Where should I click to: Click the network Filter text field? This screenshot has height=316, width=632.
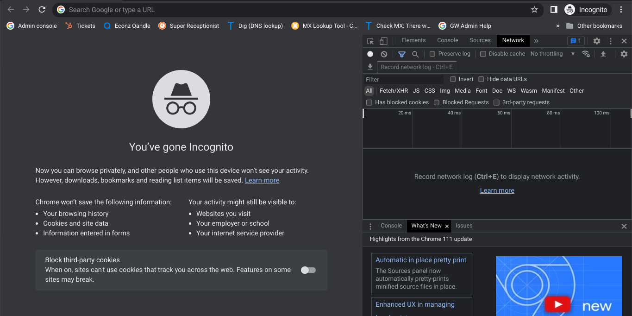(403, 79)
